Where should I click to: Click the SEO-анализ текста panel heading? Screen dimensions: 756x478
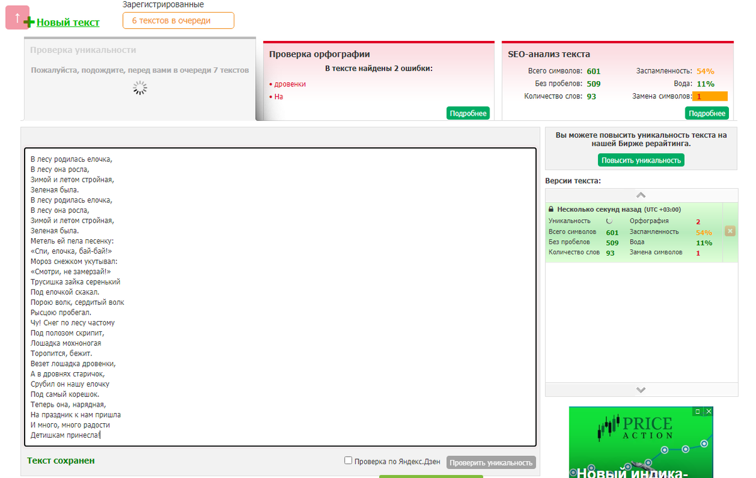point(549,54)
